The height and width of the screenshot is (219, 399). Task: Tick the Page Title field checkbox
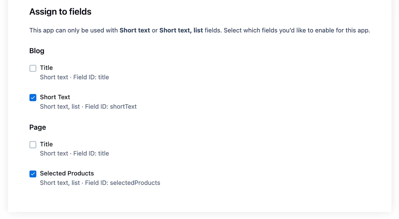click(33, 145)
